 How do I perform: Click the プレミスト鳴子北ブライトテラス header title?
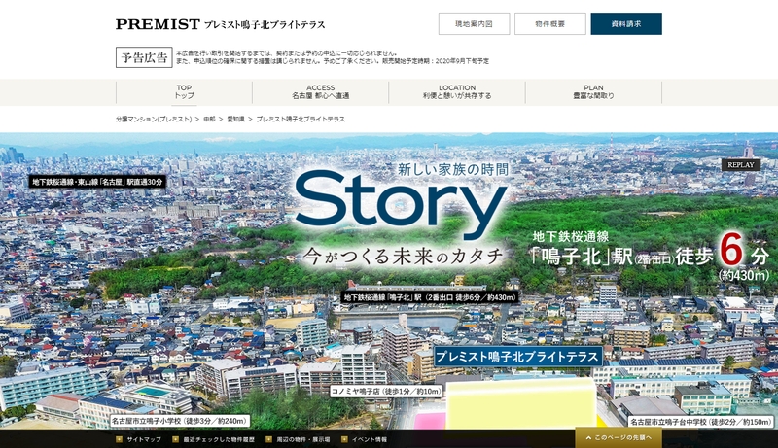click(265, 24)
